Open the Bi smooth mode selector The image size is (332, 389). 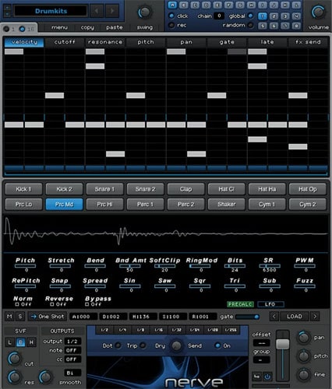[72, 373]
